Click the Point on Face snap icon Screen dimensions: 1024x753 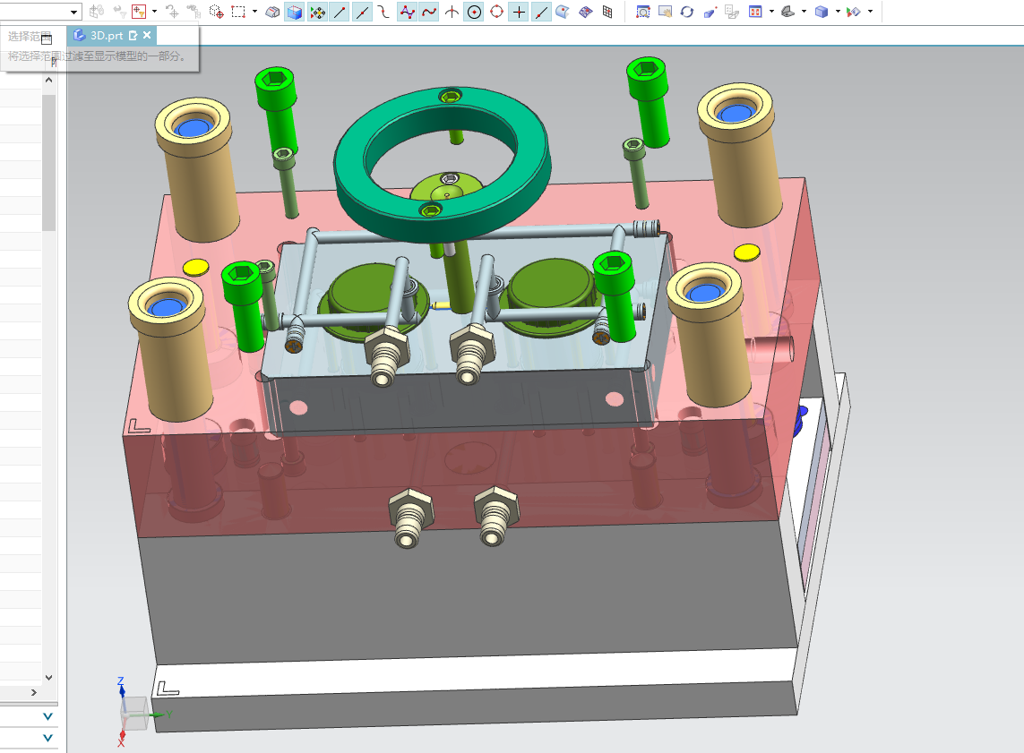pyautogui.click(x=563, y=12)
